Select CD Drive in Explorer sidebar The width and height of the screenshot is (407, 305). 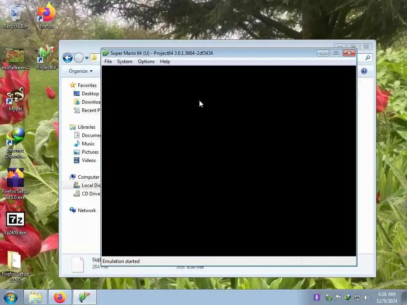coord(87,194)
